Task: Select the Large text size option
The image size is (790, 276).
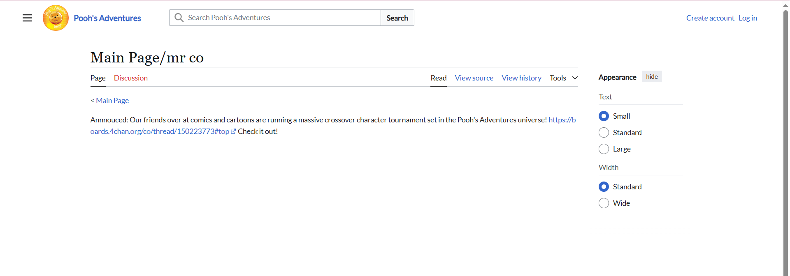Action: click(604, 149)
